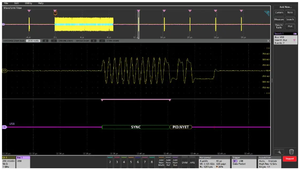Select the B1 bus handle

pos(5,127)
